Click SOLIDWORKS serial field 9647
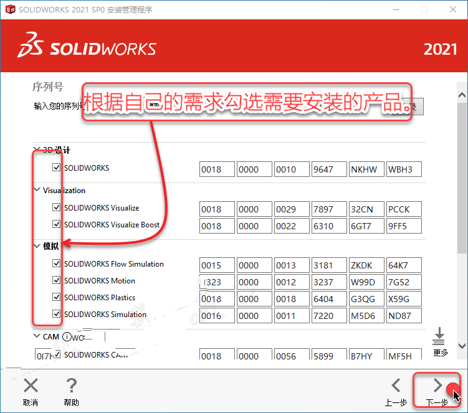Viewport: 468px width, 413px height. tap(329, 169)
